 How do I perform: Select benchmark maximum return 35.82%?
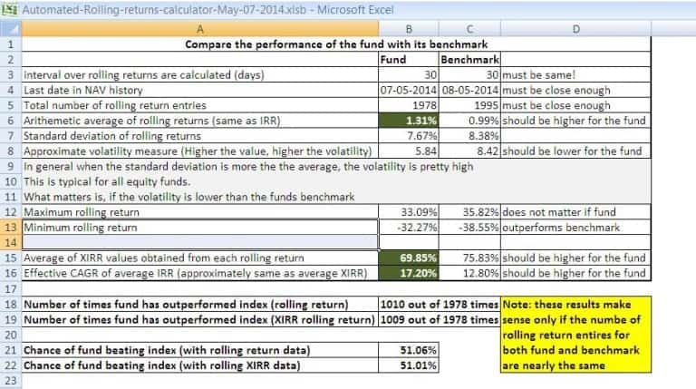coord(469,212)
